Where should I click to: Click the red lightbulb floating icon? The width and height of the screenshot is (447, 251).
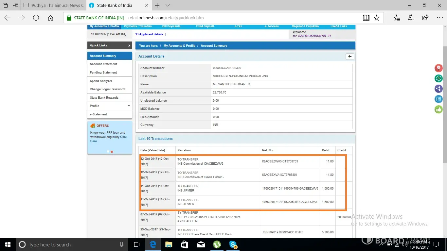pos(438,68)
